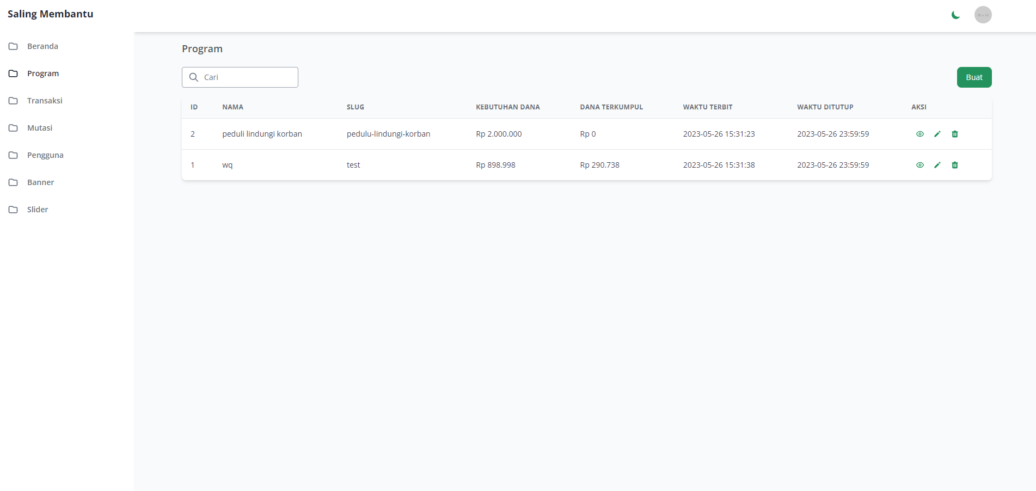Click the folder icon next to Banner

click(13, 182)
